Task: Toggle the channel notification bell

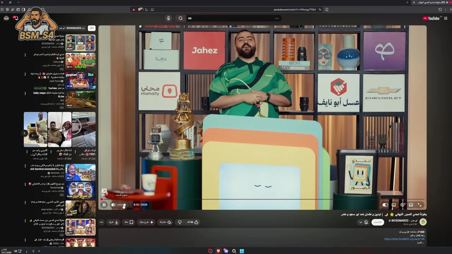Action: click(366, 222)
